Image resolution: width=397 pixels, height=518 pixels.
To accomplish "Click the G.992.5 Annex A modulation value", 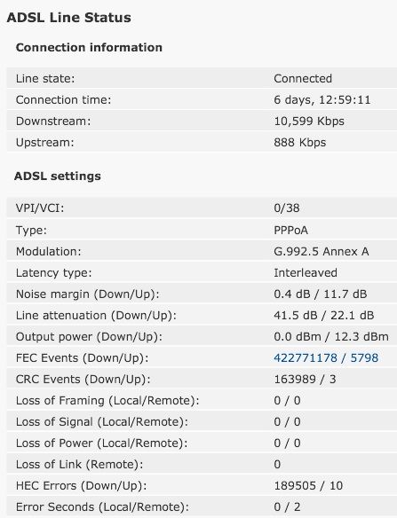I will pyautogui.click(x=322, y=251).
